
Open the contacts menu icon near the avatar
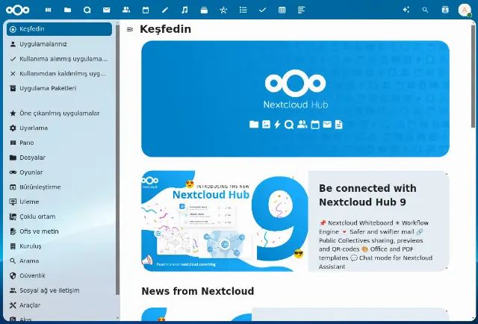(x=445, y=10)
